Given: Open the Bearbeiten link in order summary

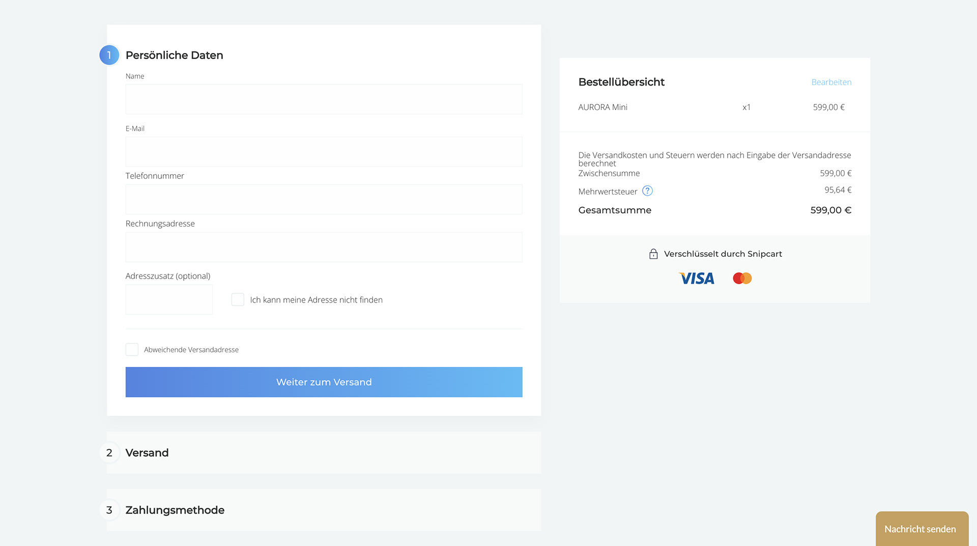Looking at the screenshot, I should (x=831, y=82).
